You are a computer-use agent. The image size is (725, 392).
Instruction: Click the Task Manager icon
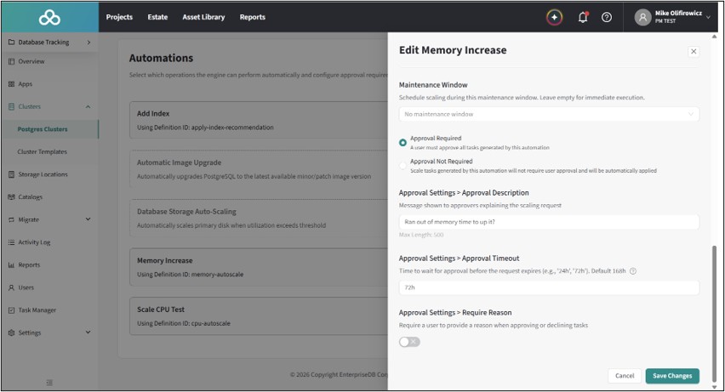(12, 310)
